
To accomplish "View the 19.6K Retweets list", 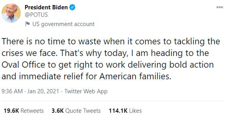I will (x=24, y=111).
